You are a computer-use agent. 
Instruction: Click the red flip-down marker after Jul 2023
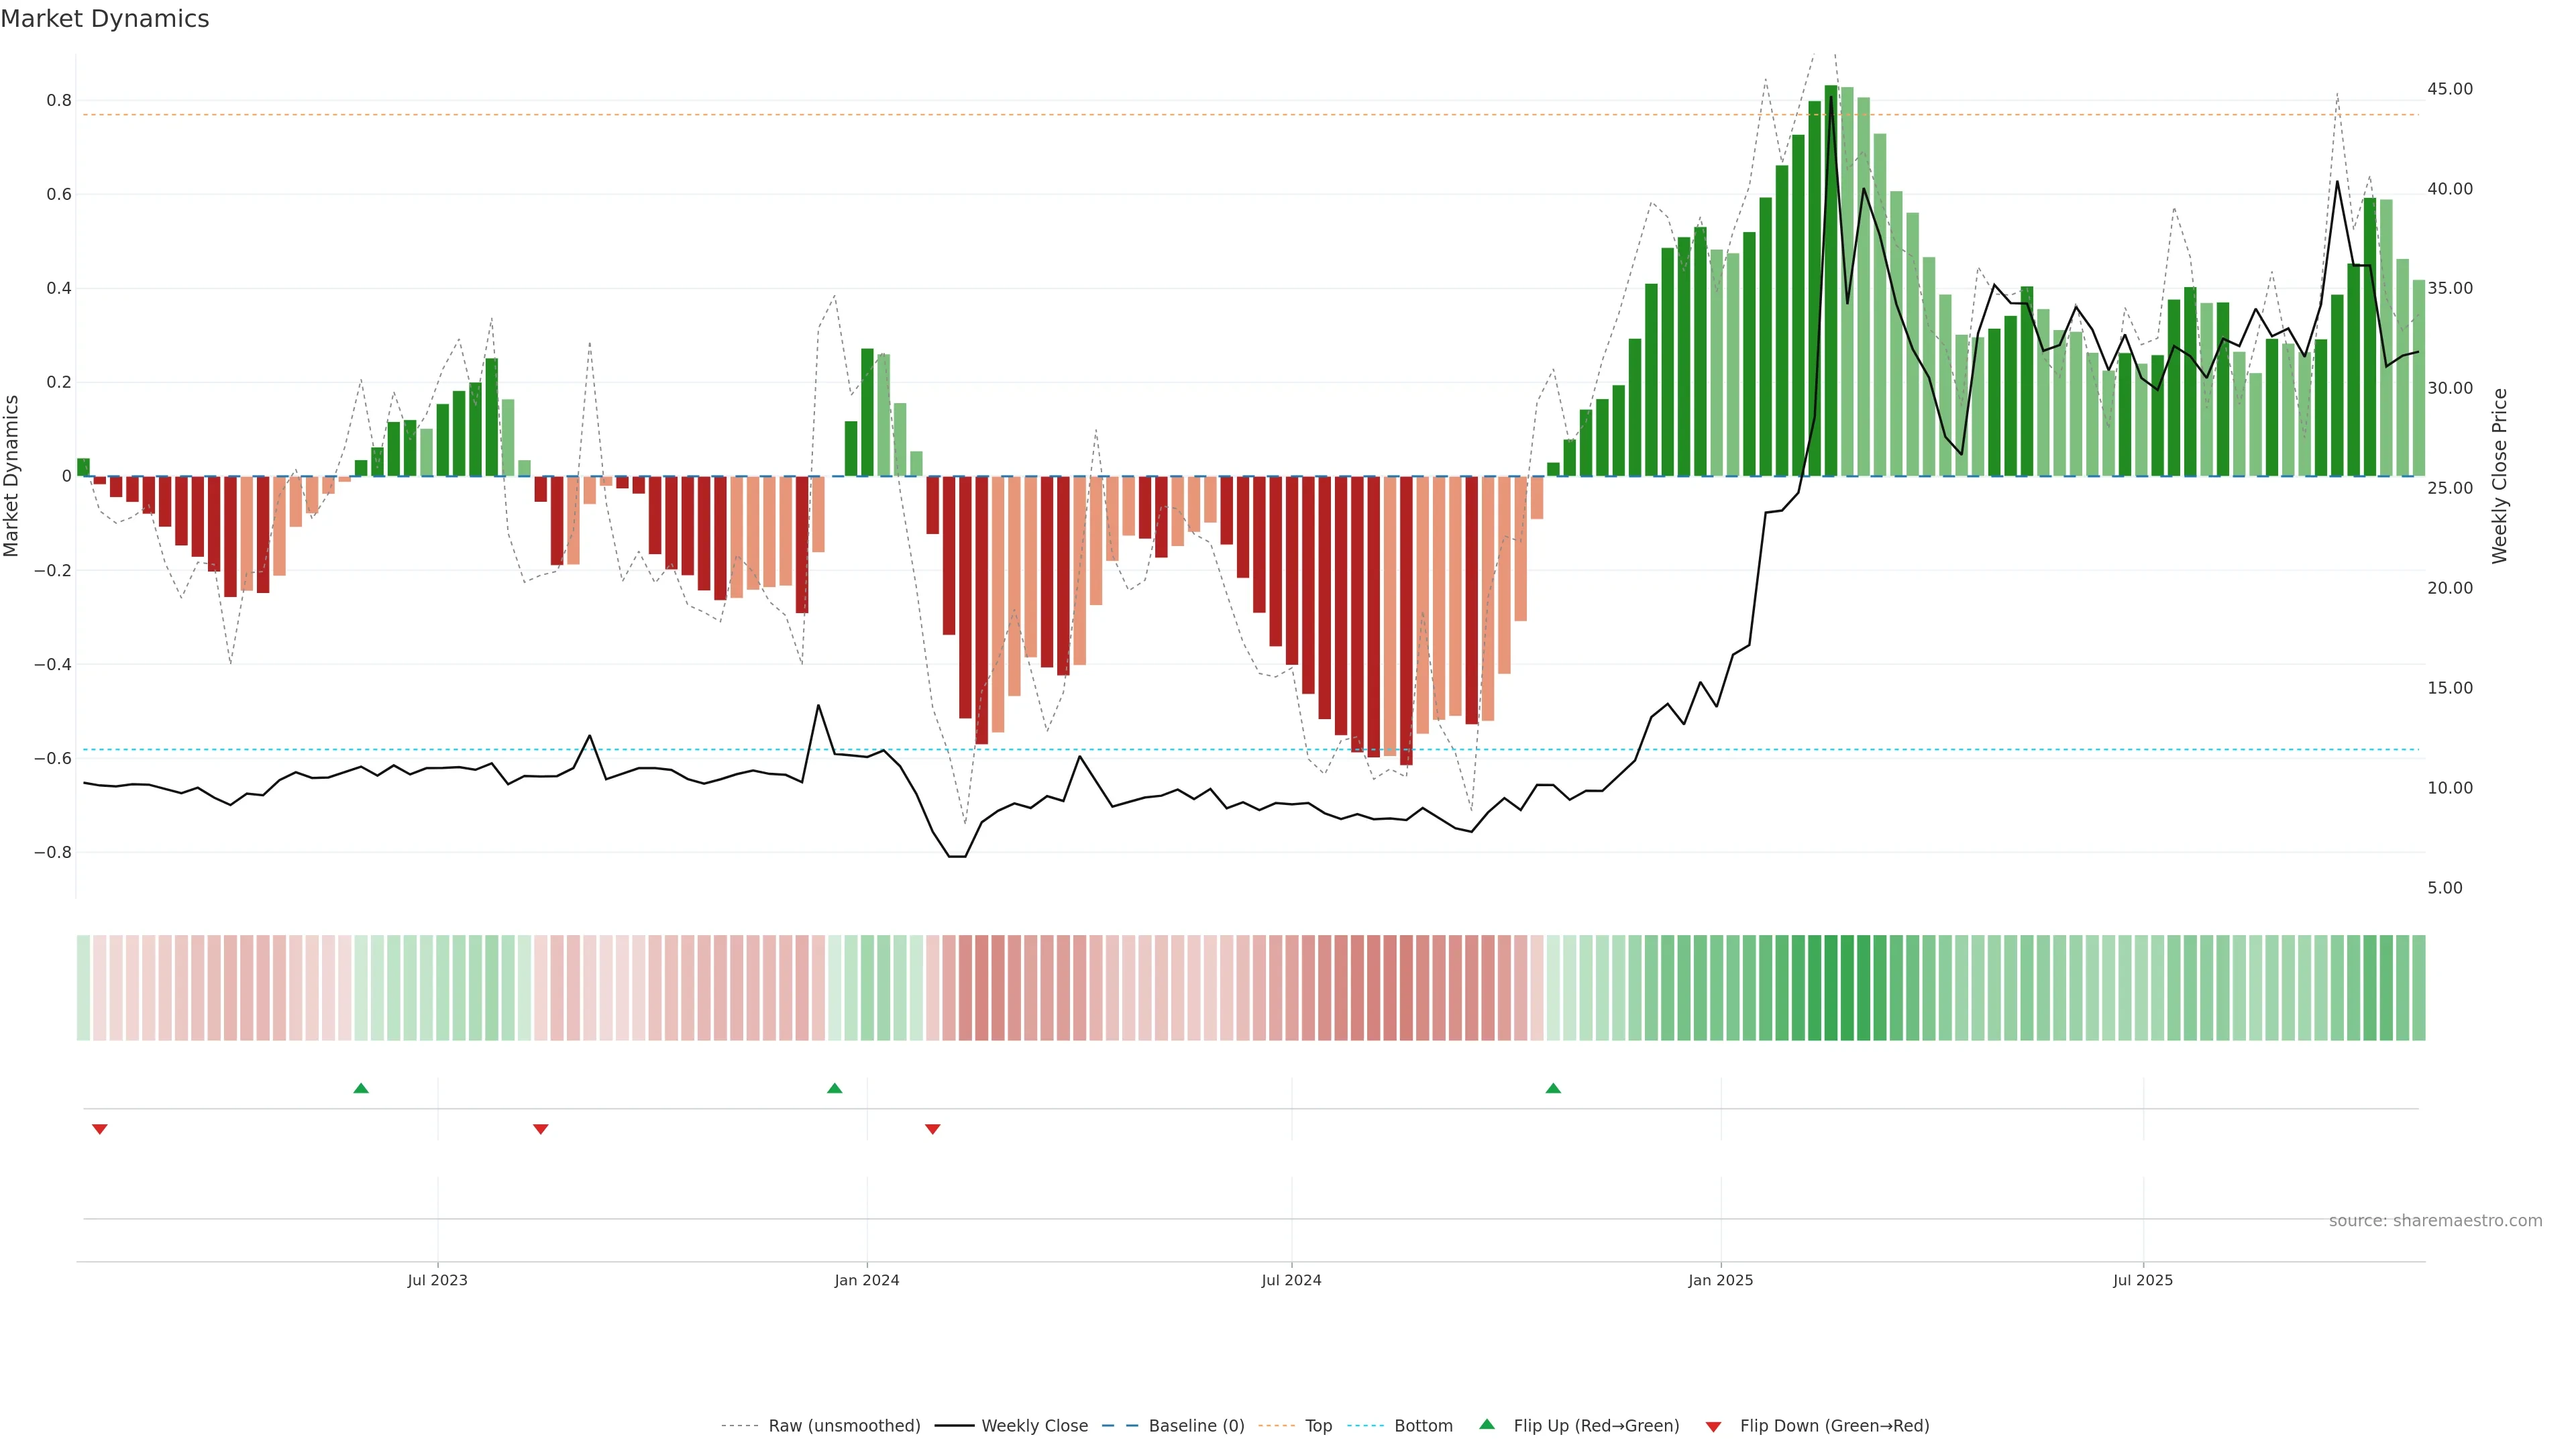coord(540,1129)
